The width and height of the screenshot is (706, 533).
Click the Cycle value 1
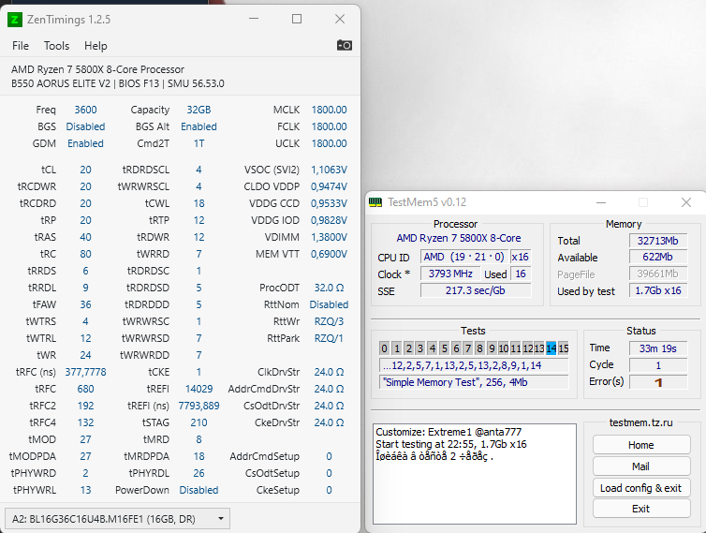658,365
